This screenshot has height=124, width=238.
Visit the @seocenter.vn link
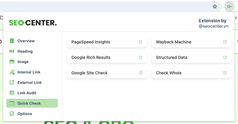(x=213, y=26)
